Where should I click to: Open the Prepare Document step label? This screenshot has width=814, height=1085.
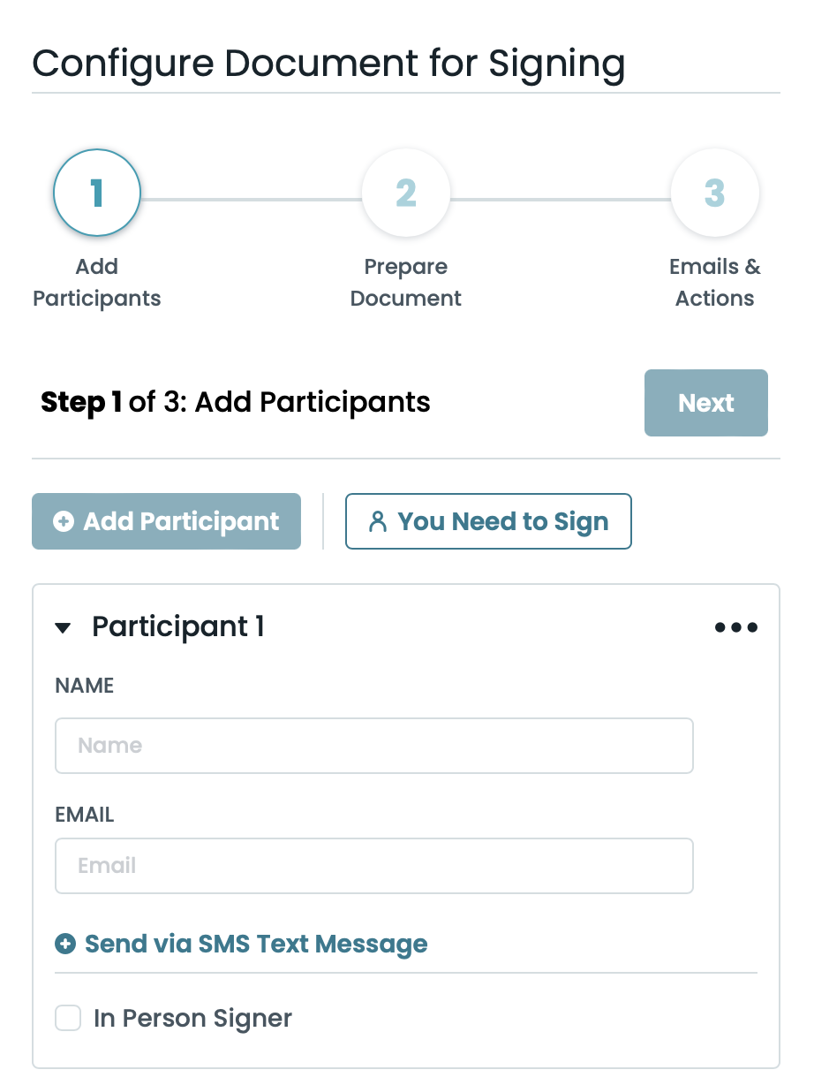click(x=406, y=283)
